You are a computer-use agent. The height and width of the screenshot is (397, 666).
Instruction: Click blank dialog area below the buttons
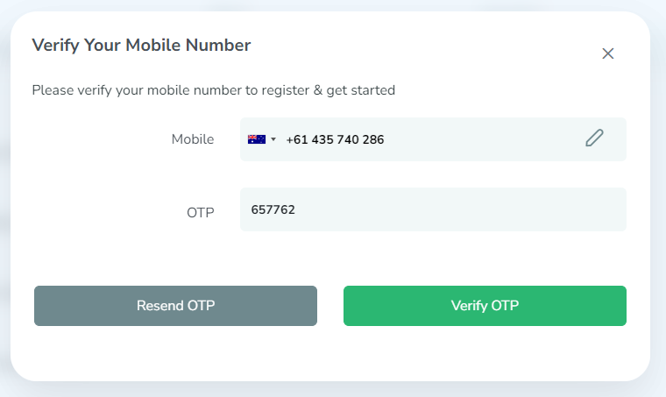pos(329,355)
